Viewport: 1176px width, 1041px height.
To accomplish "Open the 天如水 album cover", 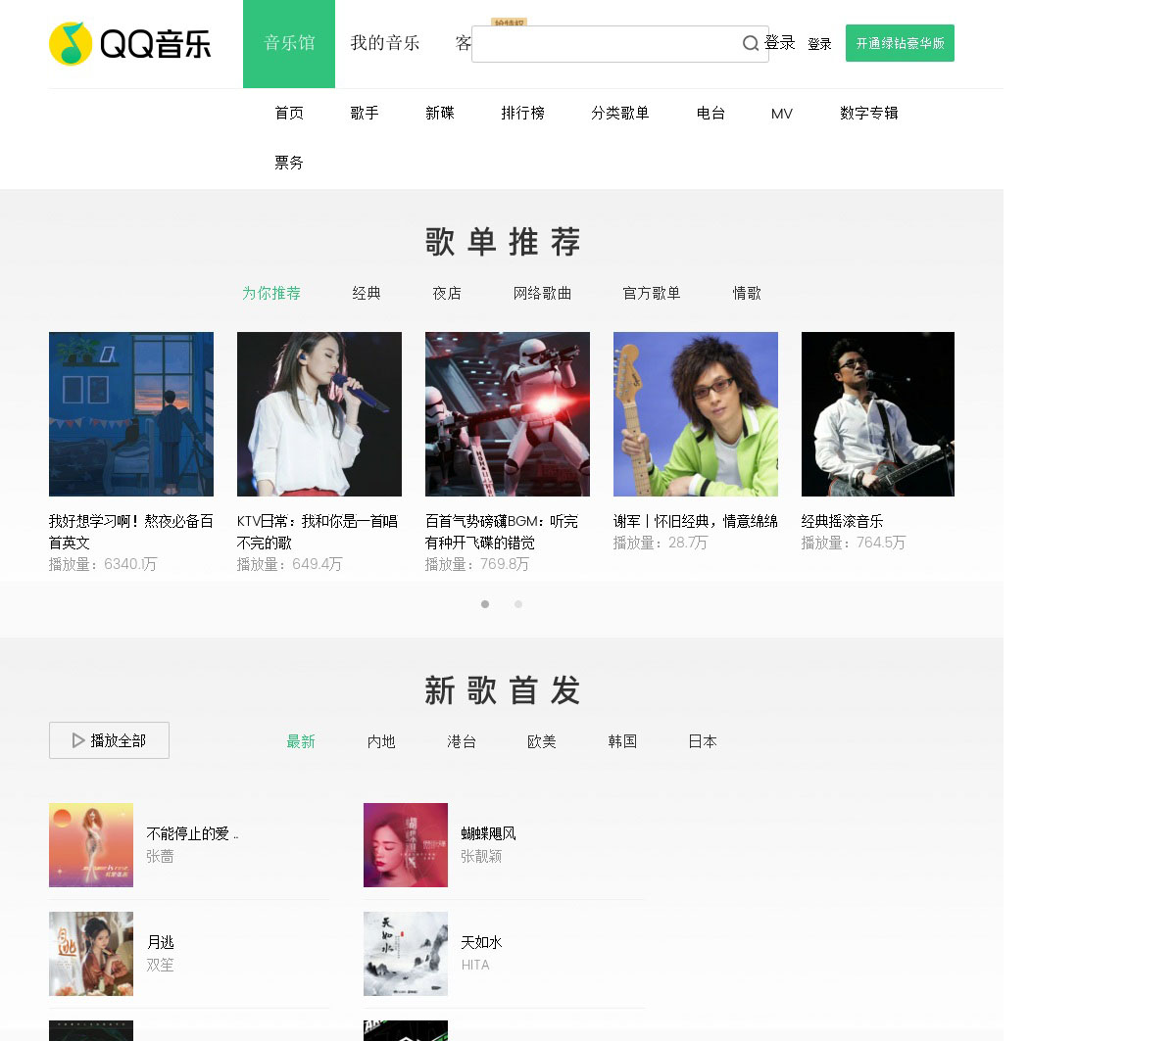I will click(406, 954).
